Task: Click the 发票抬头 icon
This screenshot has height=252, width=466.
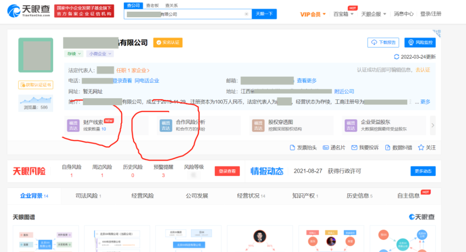Action: click(x=292, y=148)
